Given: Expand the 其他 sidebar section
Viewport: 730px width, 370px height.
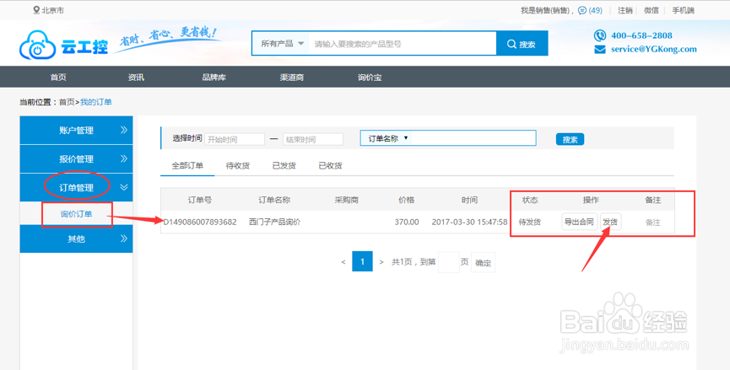Looking at the screenshot, I should (x=76, y=239).
